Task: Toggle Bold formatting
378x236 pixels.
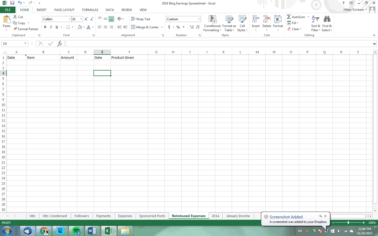Action: click(45, 27)
